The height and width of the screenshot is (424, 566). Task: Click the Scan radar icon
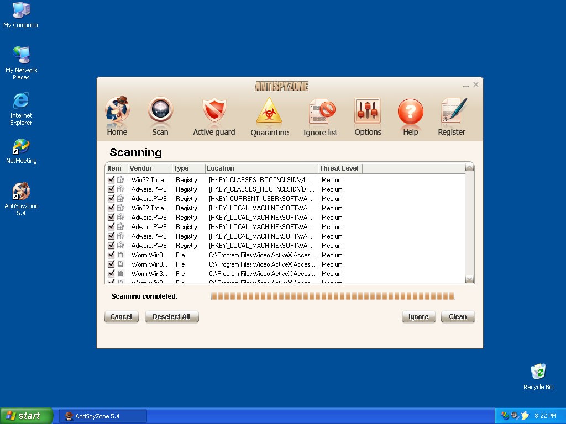click(160, 111)
